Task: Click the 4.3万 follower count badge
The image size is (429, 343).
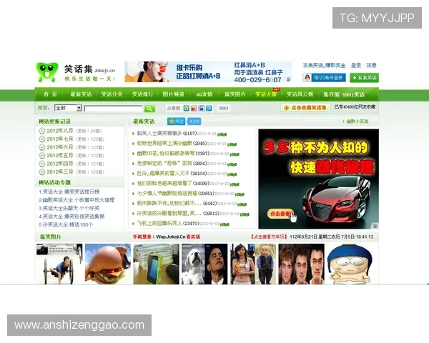Action: pos(194,121)
